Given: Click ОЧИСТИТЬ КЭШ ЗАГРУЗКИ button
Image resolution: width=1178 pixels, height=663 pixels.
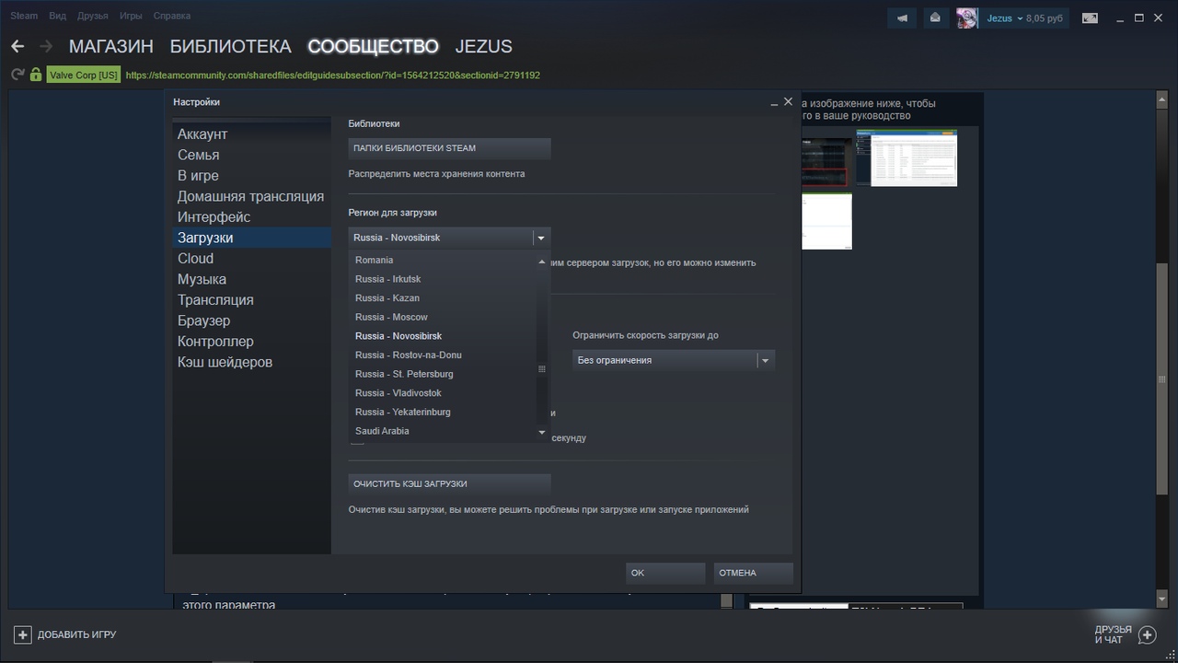Looking at the screenshot, I should coord(449,484).
